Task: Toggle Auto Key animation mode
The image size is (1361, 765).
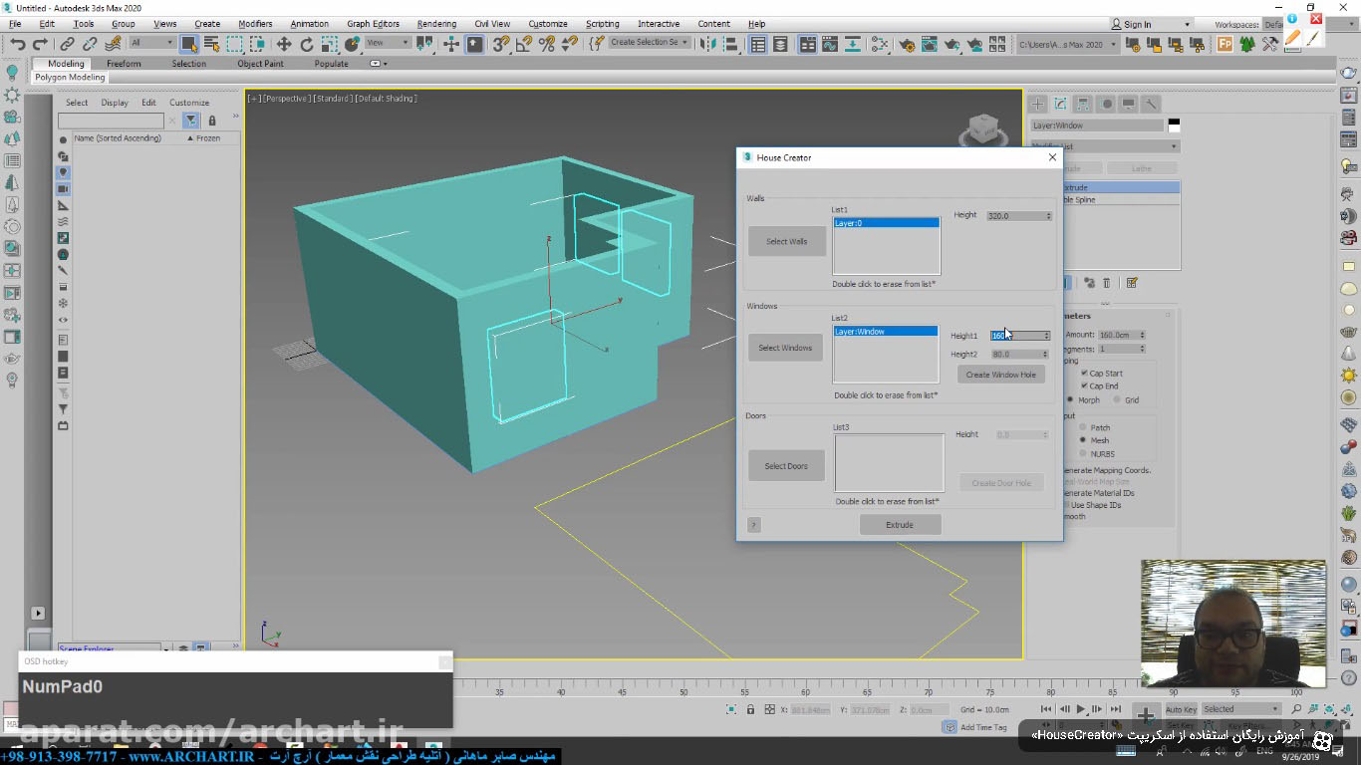Action: coord(1181,709)
